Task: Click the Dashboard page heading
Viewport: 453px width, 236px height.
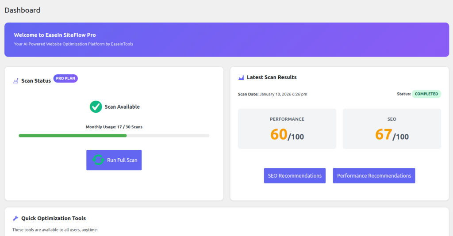Action: (22, 10)
